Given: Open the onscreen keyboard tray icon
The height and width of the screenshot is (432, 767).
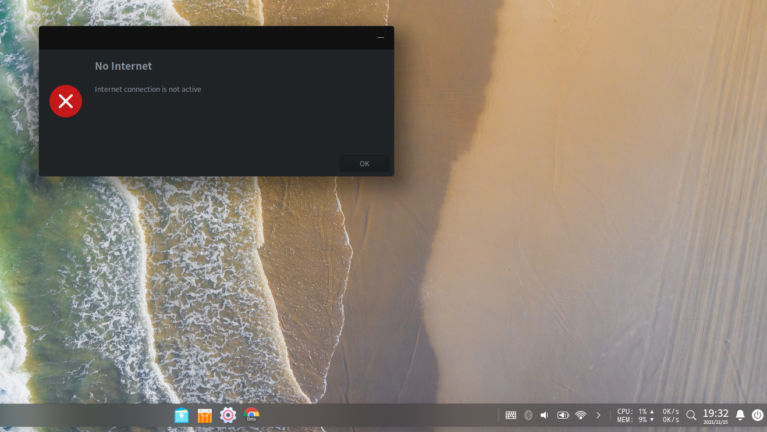Looking at the screenshot, I should [511, 415].
